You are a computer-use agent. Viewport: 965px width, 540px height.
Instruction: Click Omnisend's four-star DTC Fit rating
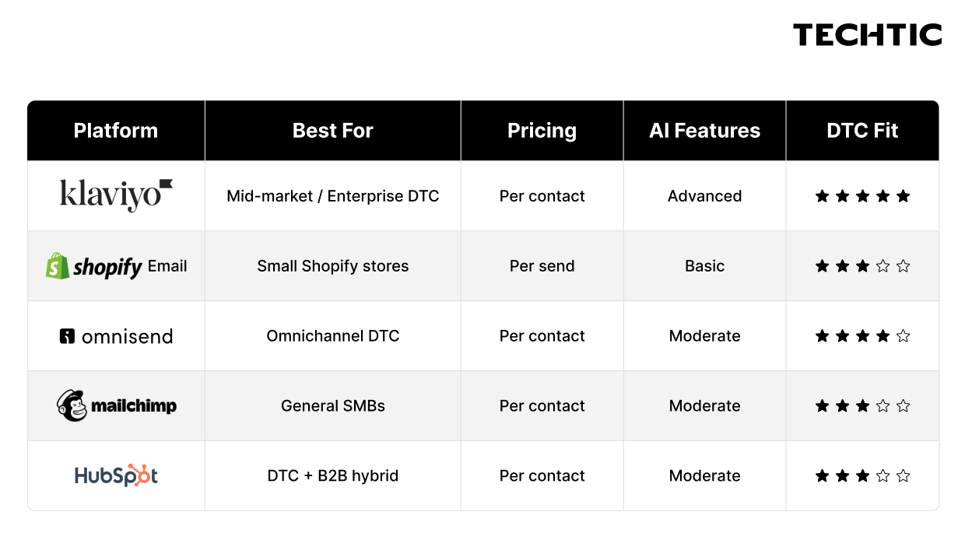862,336
